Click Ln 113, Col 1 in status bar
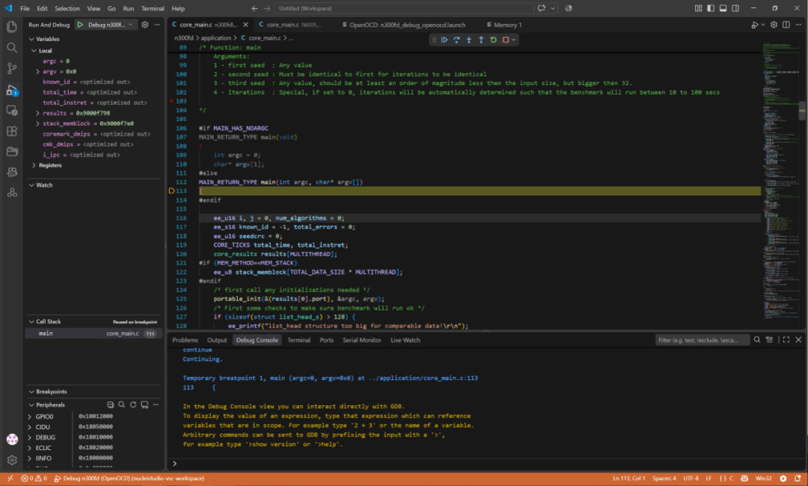808x486 pixels. [628, 479]
